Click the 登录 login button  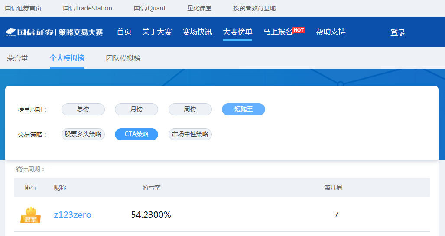(398, 32)
